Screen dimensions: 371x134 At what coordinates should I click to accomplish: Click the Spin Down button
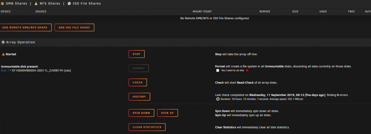click(141, 113)
